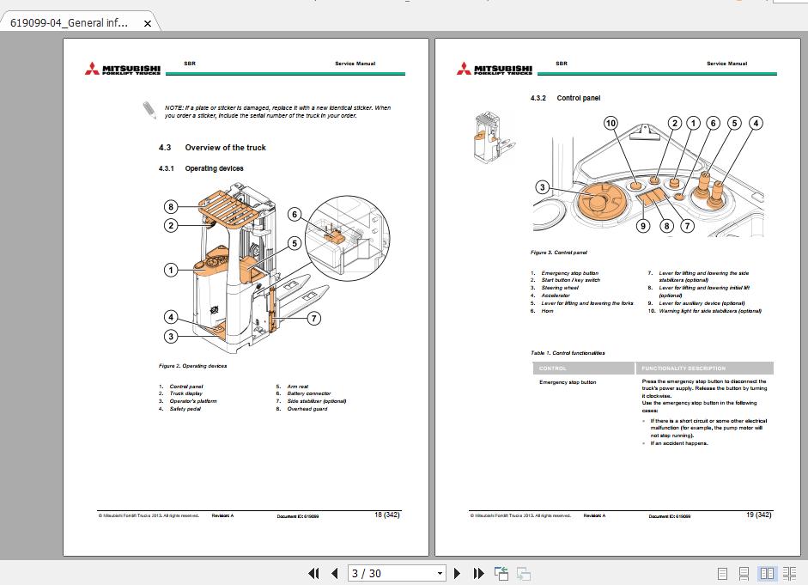808x585 pixels.
Task: Open the page number dropdown
Action: [x=439, y=573]
